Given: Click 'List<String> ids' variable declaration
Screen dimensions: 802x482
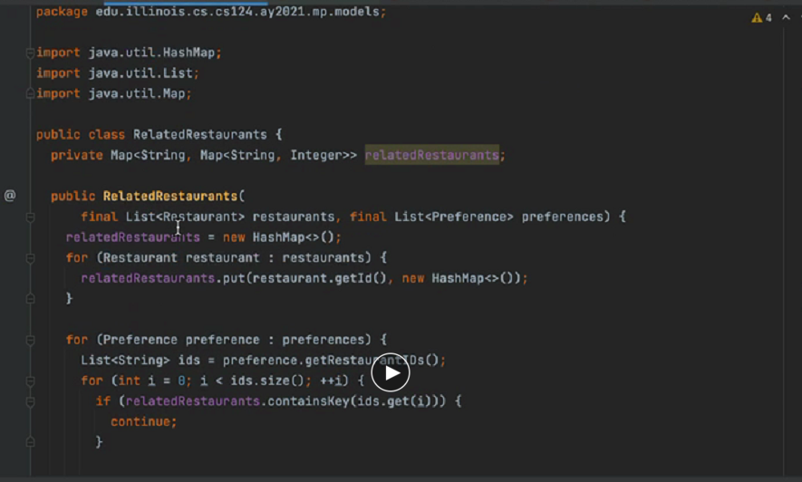Looking at the screenshot, I should pos(140,361).
